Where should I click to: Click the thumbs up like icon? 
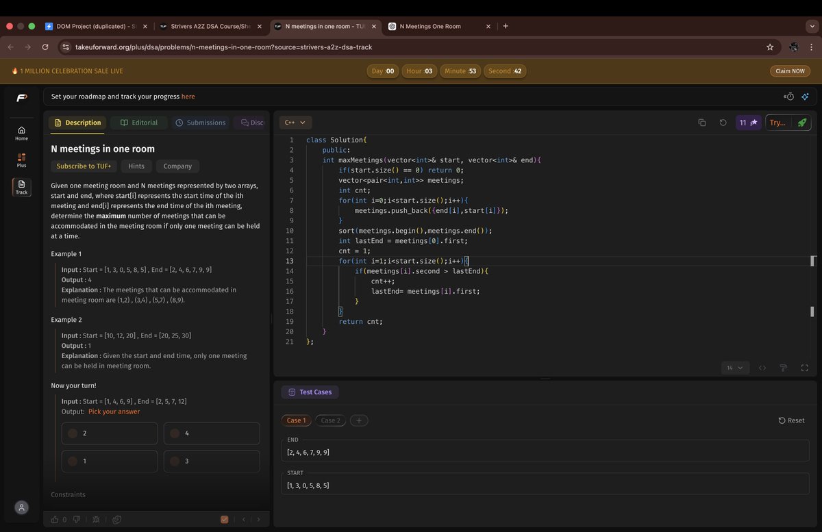pos(55,520)
